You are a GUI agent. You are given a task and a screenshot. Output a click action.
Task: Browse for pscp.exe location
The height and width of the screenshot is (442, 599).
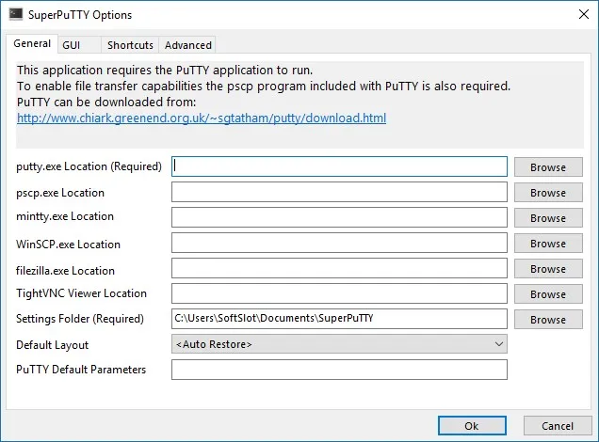click(x=548, y=193)
